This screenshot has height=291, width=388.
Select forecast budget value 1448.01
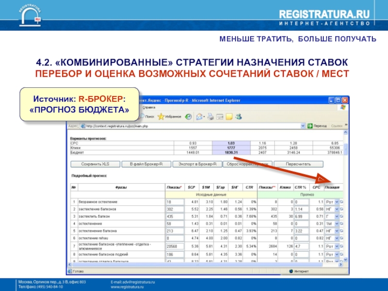[x=193, y=152]
